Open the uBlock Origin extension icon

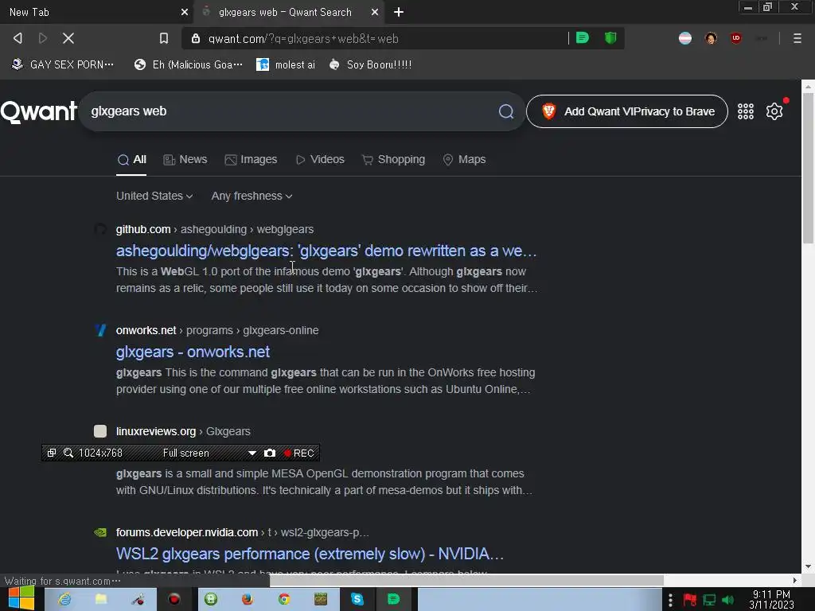click(736, 38)
